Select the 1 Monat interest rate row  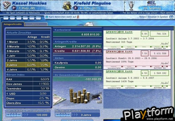pyautogui.click(x=28, y=42)
